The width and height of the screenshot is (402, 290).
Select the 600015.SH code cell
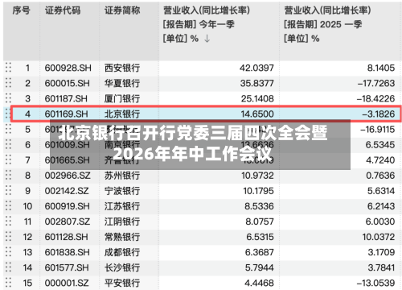(68, 83)
